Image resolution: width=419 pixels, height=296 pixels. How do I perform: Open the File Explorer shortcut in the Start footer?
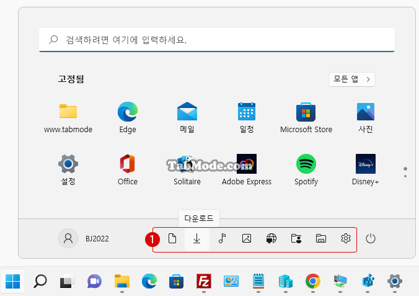pos(321,238)
